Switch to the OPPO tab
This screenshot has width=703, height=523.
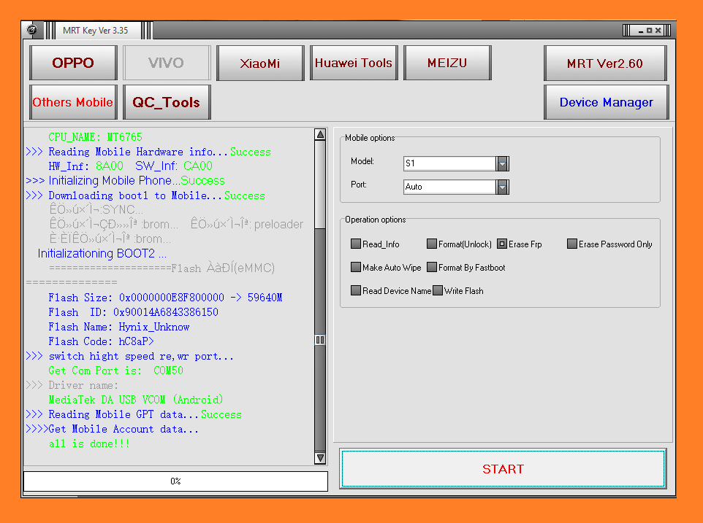73,63
